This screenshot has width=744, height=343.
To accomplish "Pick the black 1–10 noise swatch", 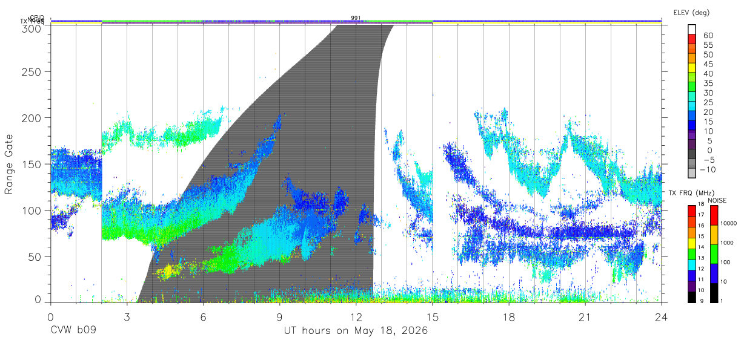I will pos(714,292).
